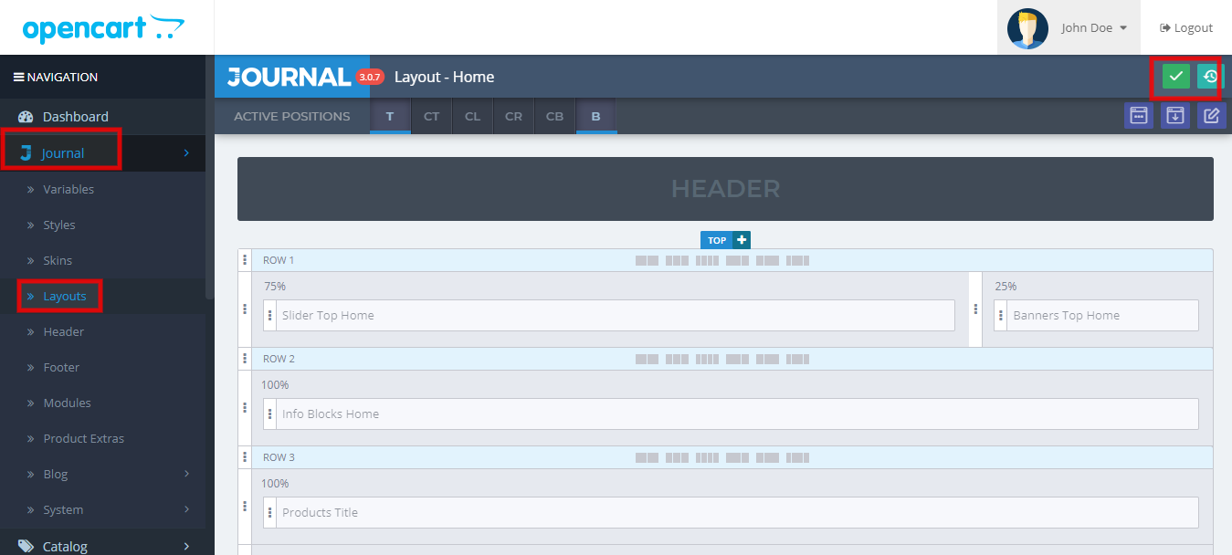The width and height of the screenshot is (1232, 555).
Task: Log out using the Logout link
Action: (x=1186, y=28)
